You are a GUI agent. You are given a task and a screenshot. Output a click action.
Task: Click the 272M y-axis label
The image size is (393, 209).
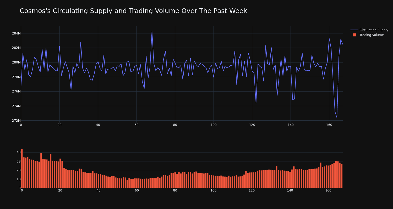coord(16,121)
